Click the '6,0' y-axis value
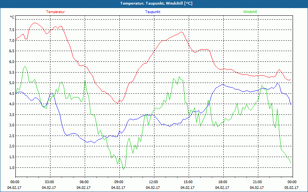The height and width of the screenshot is (192, 308). pyautogui.click(x=12, y=62)
